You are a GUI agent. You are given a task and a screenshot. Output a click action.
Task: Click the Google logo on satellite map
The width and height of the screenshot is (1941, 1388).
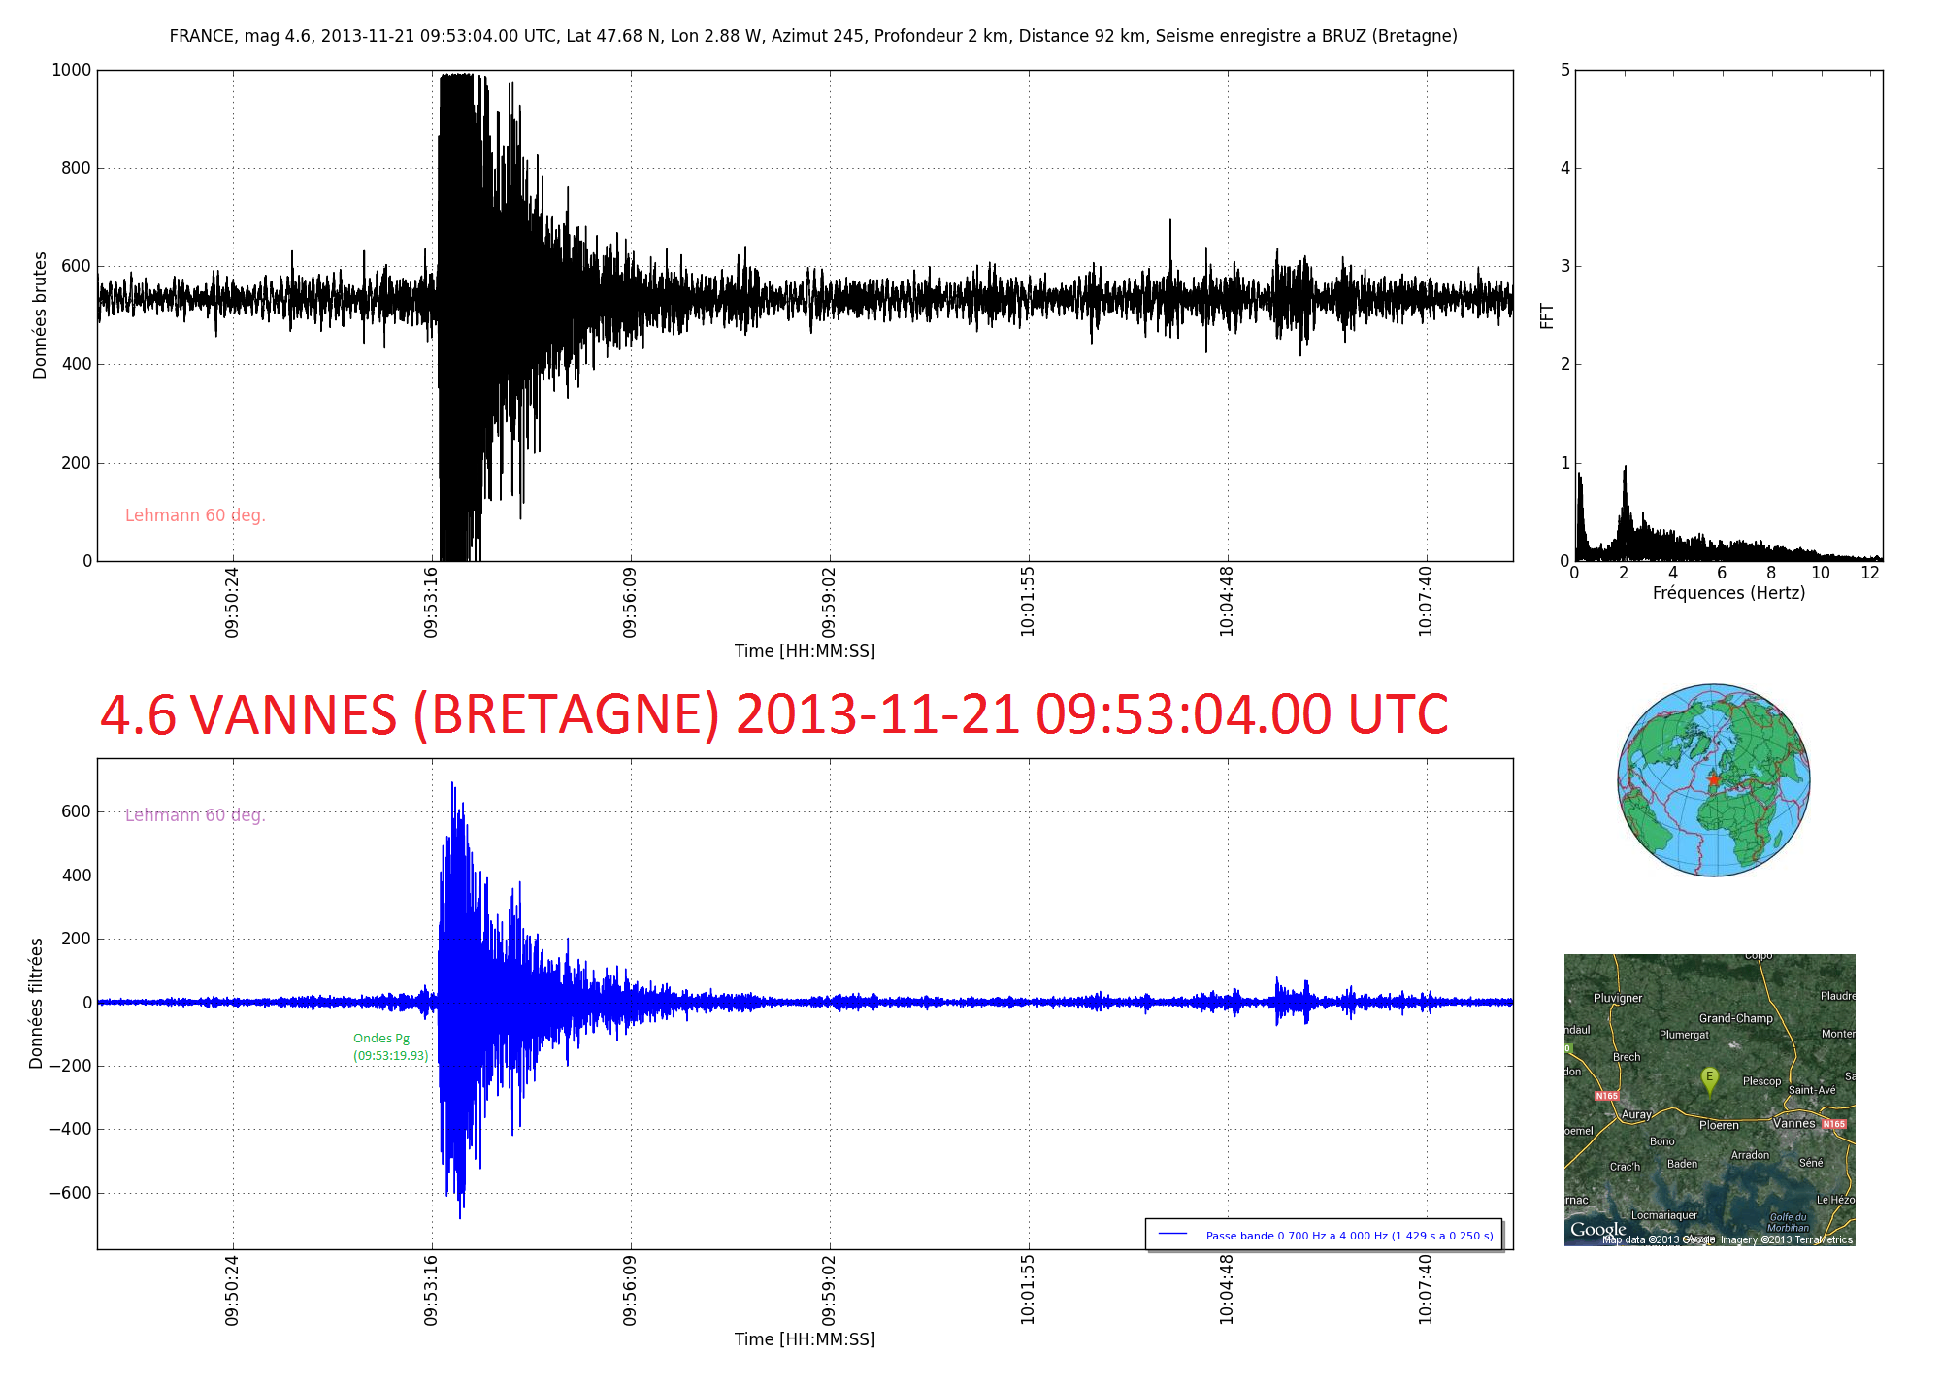pos(1597,1230)
